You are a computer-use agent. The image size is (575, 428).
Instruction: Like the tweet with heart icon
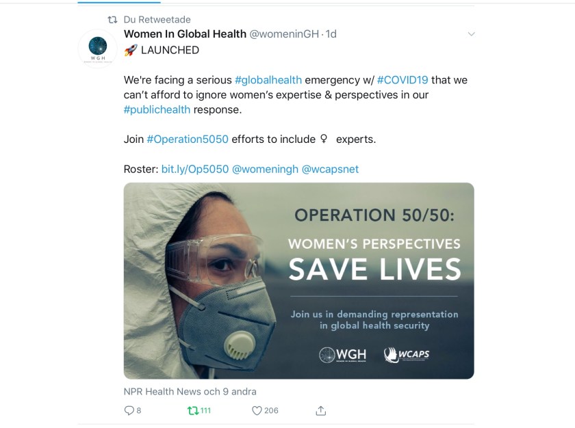(x=257, y=410)
